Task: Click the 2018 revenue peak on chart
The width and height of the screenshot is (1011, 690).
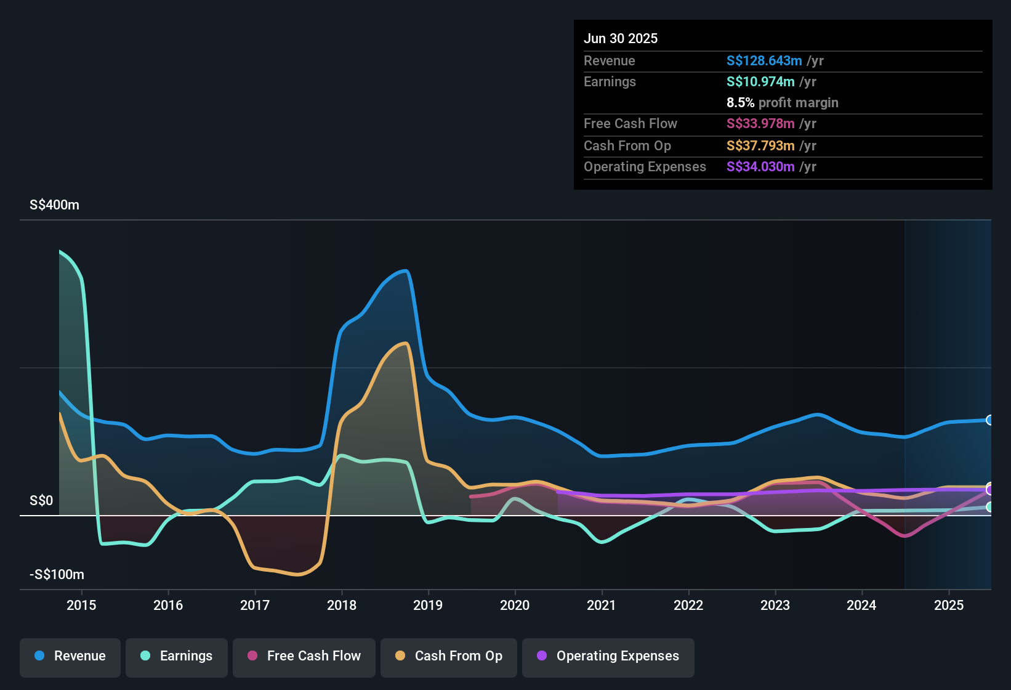Action: (405, 271)
